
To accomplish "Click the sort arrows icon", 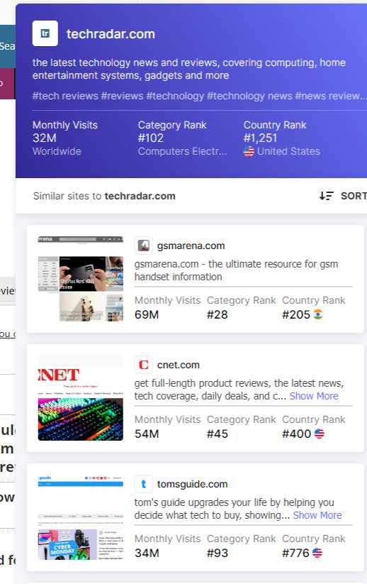I will tap(327, 196).
